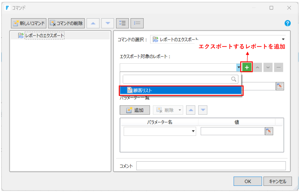This screenshot has height=193, width=300.
Task: Click the indent command icon
Action: 122,23
